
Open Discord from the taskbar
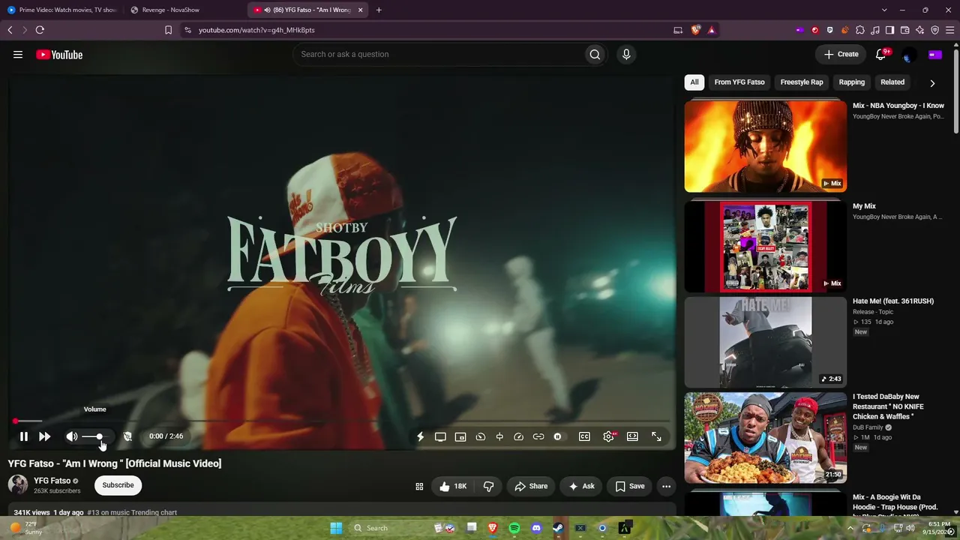click(536, 528)
